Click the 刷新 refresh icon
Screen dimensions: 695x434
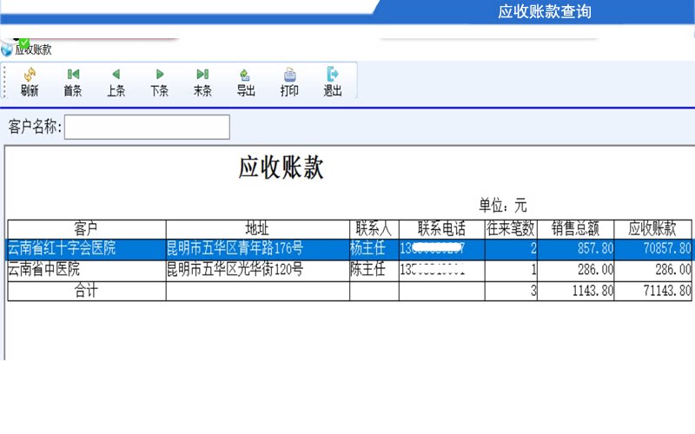30,75
